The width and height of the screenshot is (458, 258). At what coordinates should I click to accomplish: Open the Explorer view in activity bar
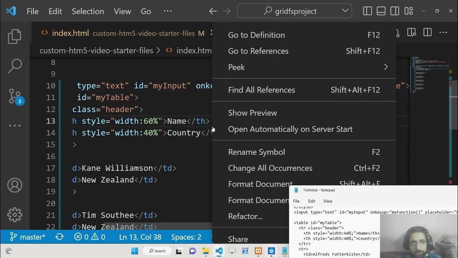pyautogui.click(x=15, y=37)
